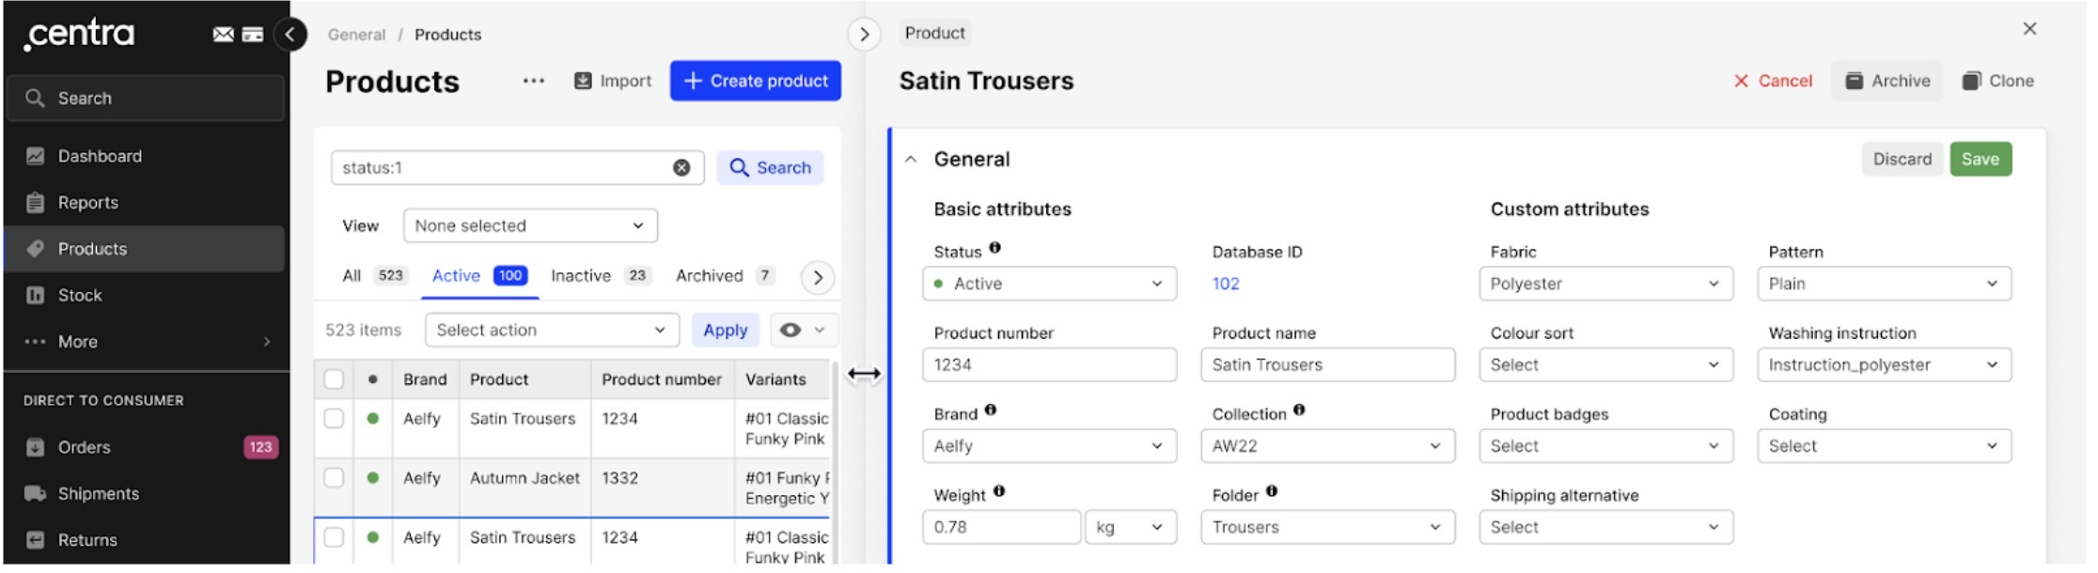This screenshot has height=573, width=2098.
Task: Click the Product name input field
Action: [1327, 365]
